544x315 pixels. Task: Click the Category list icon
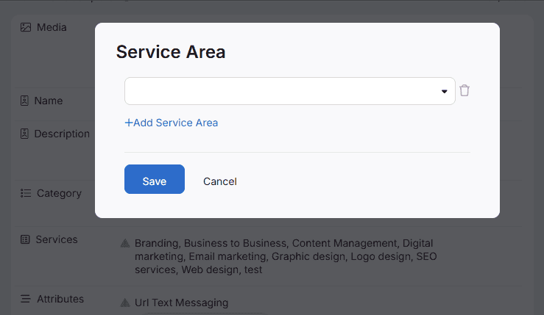[26, 193]
